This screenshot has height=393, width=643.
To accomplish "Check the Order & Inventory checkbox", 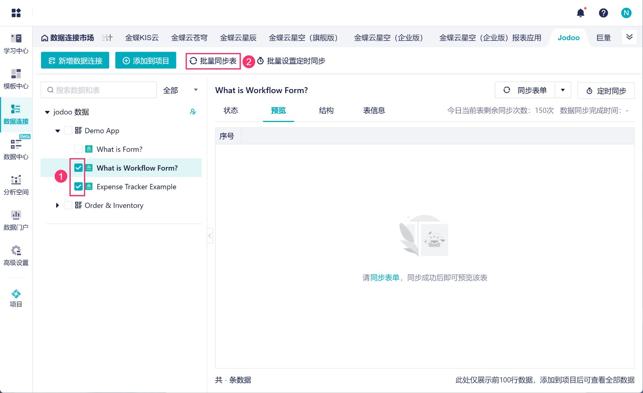I will [68, 205].
